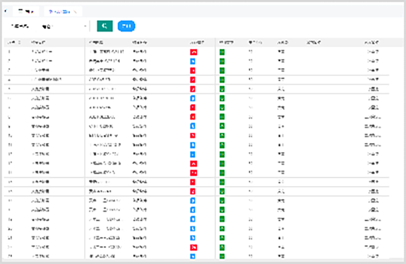Screen dimensions: 406x264
Task: Click the red status icon in row 13
Action: pos(193,163)
